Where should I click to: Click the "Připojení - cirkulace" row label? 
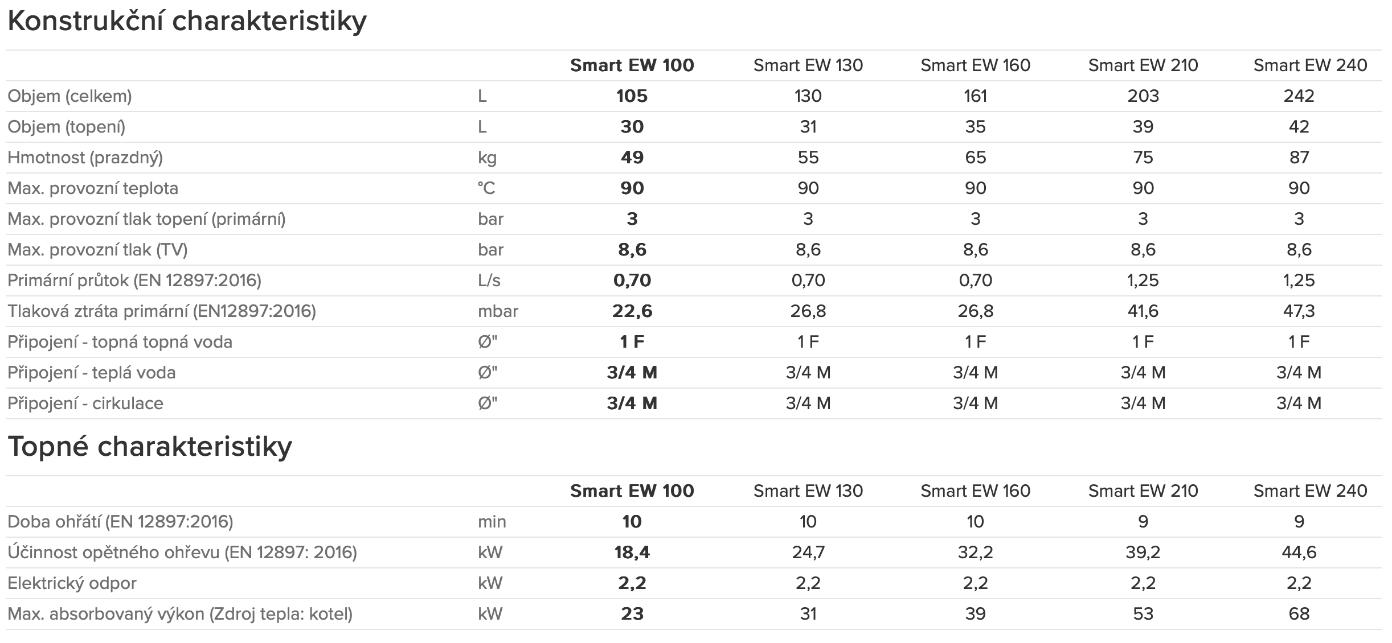[x=85, y=403]
